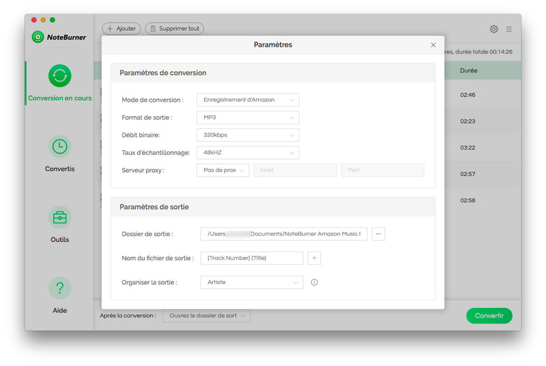Start conversion with the Convertir button
Image resolution: width=546 pixels, height=366 pixels.
[489, 315]
